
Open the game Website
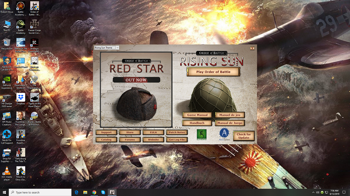[x=153, y=140]
